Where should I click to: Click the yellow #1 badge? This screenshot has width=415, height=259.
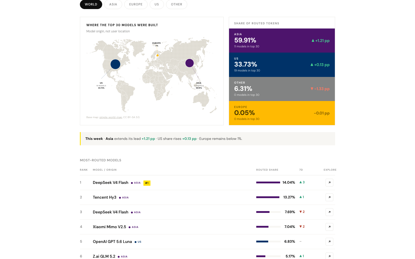pyautogui.click(x=147, y=183)
